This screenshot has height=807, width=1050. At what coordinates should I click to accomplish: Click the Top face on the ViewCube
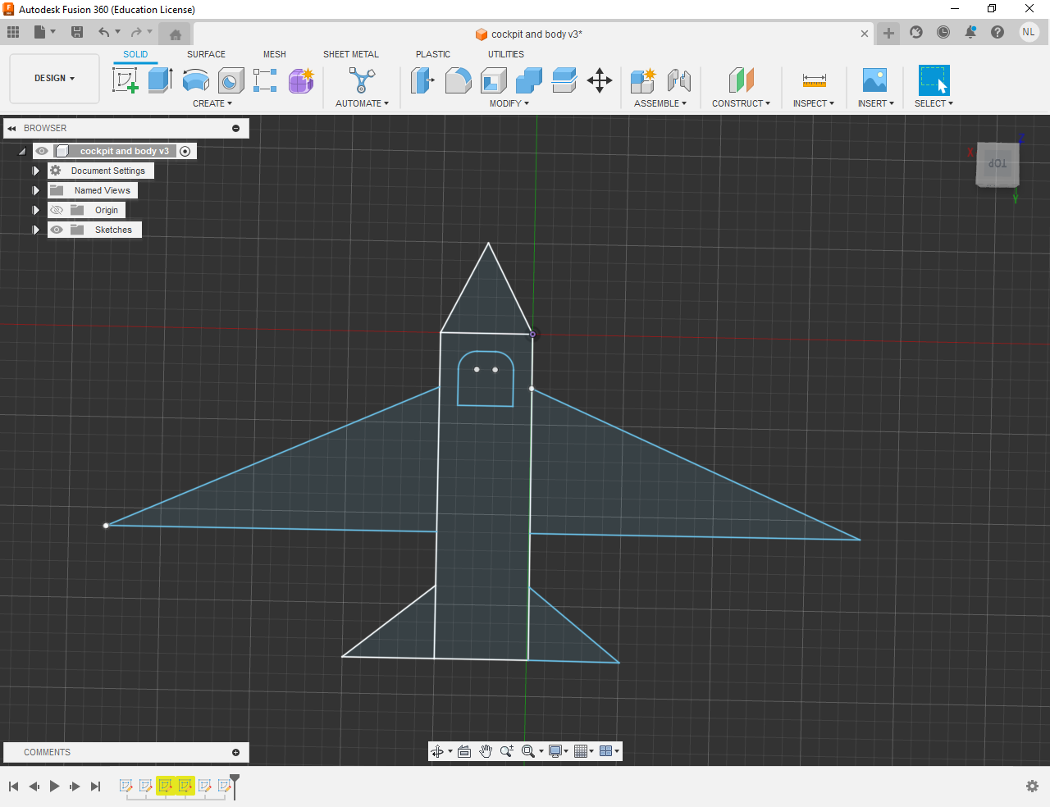(x=997, y=163)
